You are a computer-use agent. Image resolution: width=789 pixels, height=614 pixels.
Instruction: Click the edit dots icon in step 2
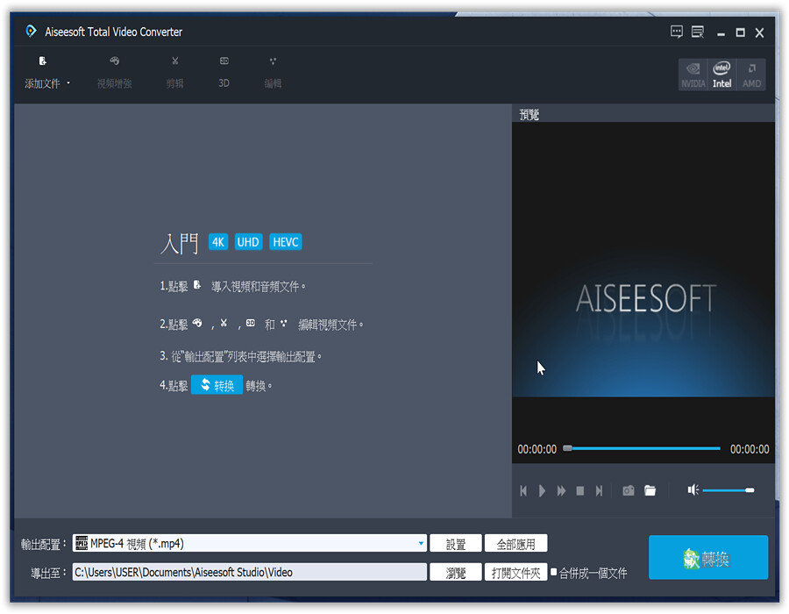pyautogui.click(x=284, y=323)
